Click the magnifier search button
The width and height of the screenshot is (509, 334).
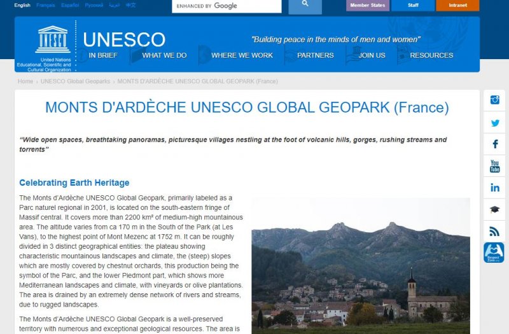(305, 6)
